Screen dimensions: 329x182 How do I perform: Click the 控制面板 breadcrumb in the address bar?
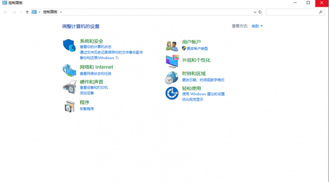point(50,12)
